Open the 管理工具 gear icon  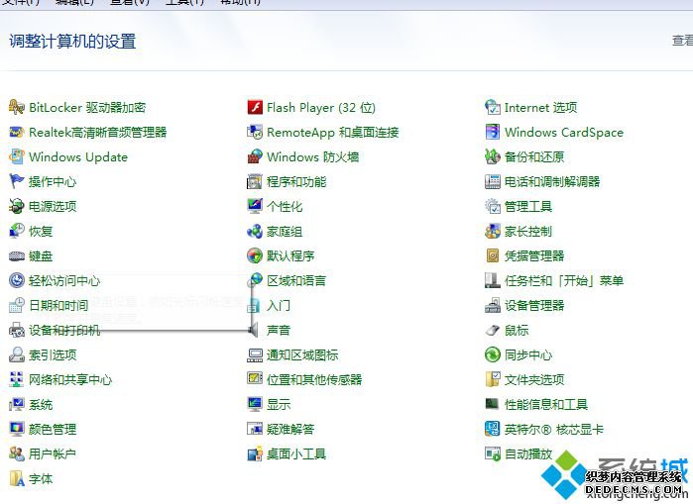coord(493,206)
